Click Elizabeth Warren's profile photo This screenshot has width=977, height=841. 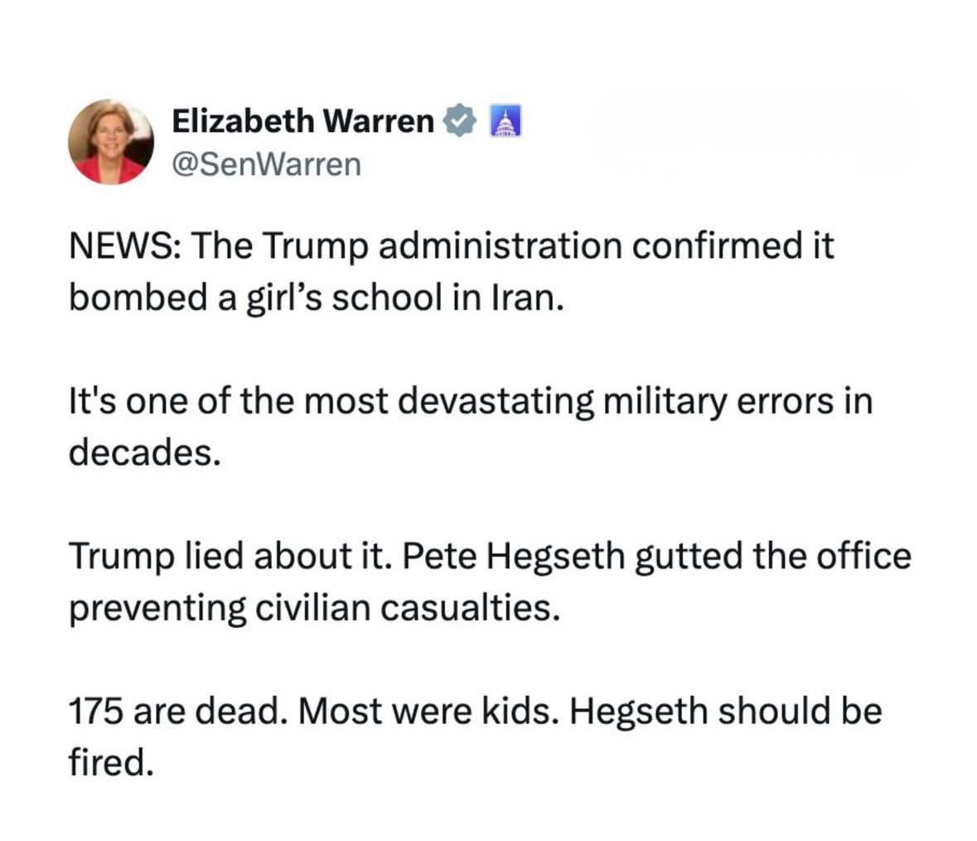(111, 142)
